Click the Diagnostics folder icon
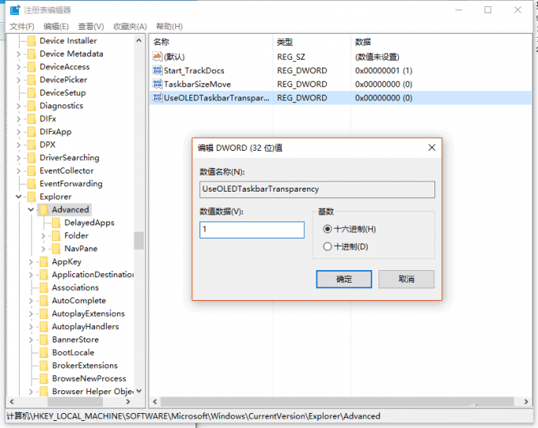538x428 pixels. point(31,106)
